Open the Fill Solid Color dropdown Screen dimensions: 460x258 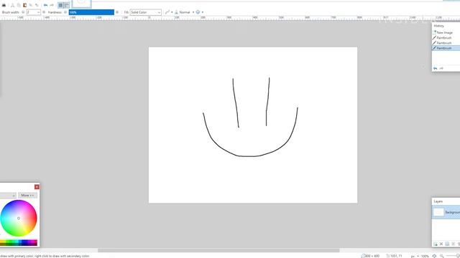145,12
